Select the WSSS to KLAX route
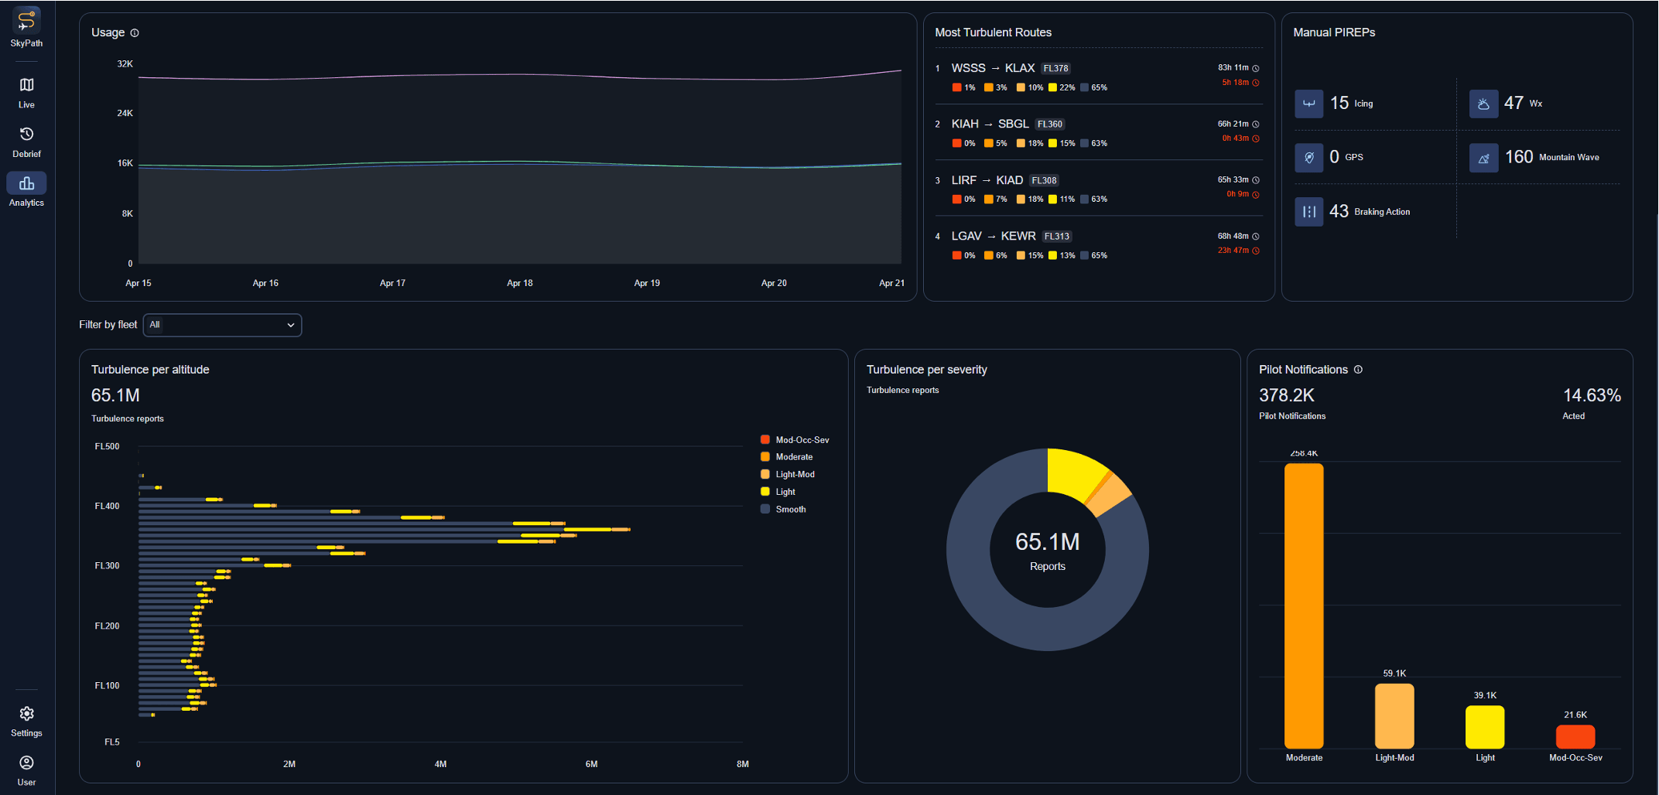 click(x=993, y=68)
